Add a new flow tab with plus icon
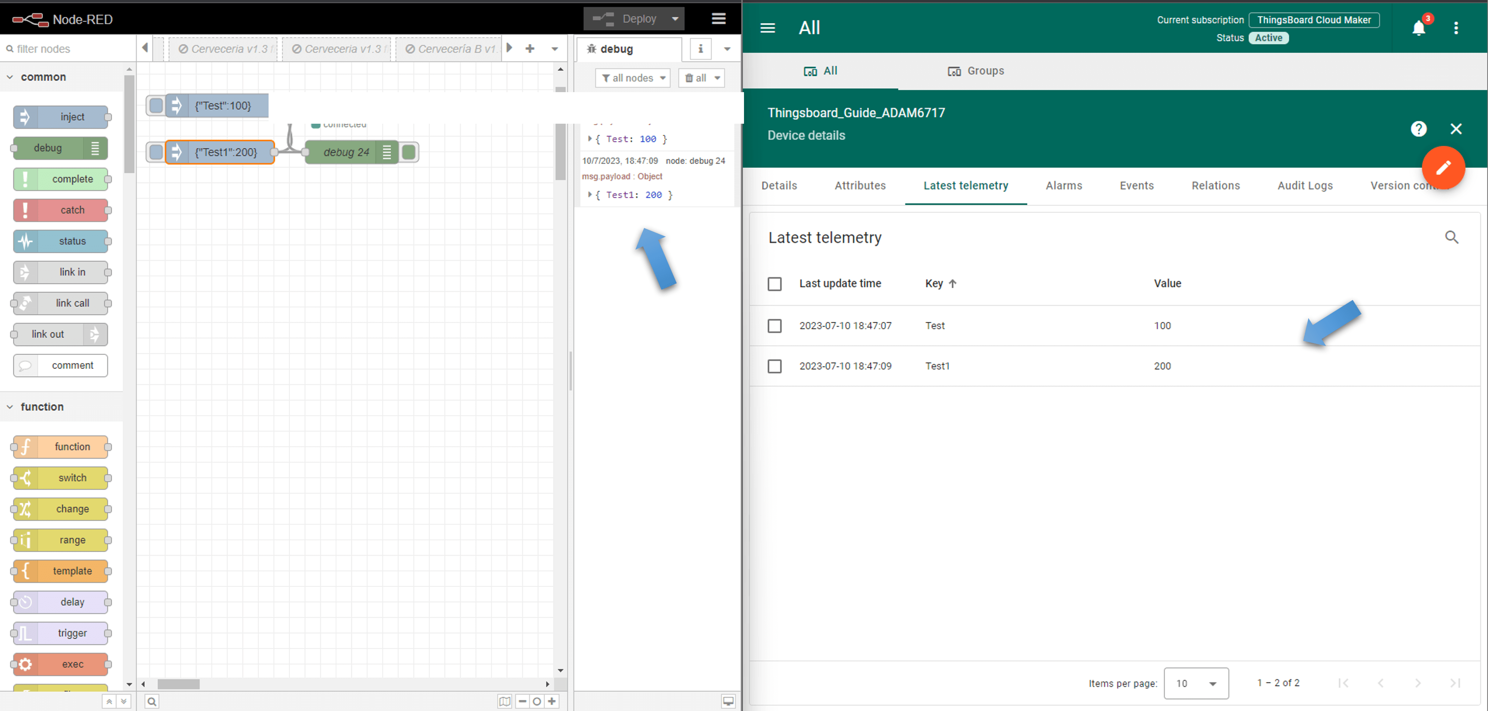Screen dimensions: 1488x711 tap(530, 48)
